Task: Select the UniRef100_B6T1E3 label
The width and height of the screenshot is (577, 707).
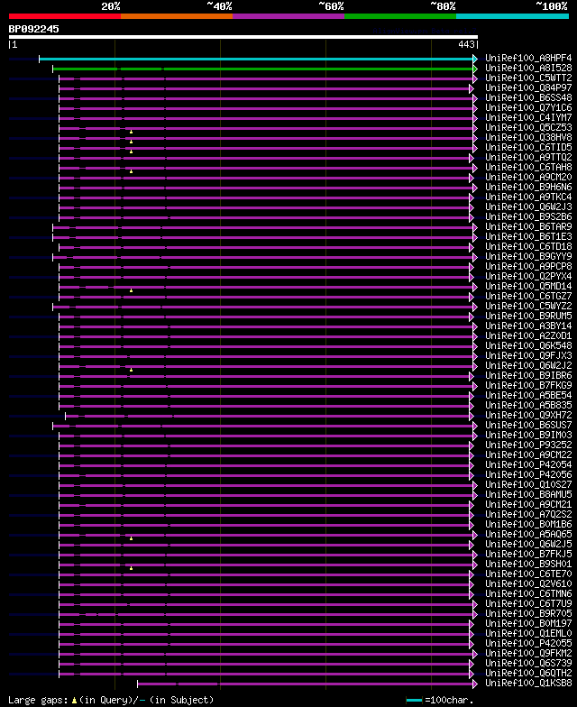Action: tap(528, 236)
